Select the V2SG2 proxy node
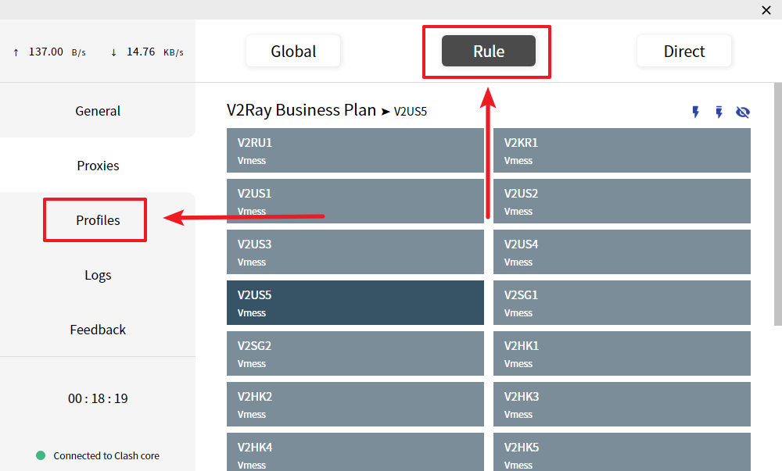The image size is (782, 471). click(x=355, y=354)
